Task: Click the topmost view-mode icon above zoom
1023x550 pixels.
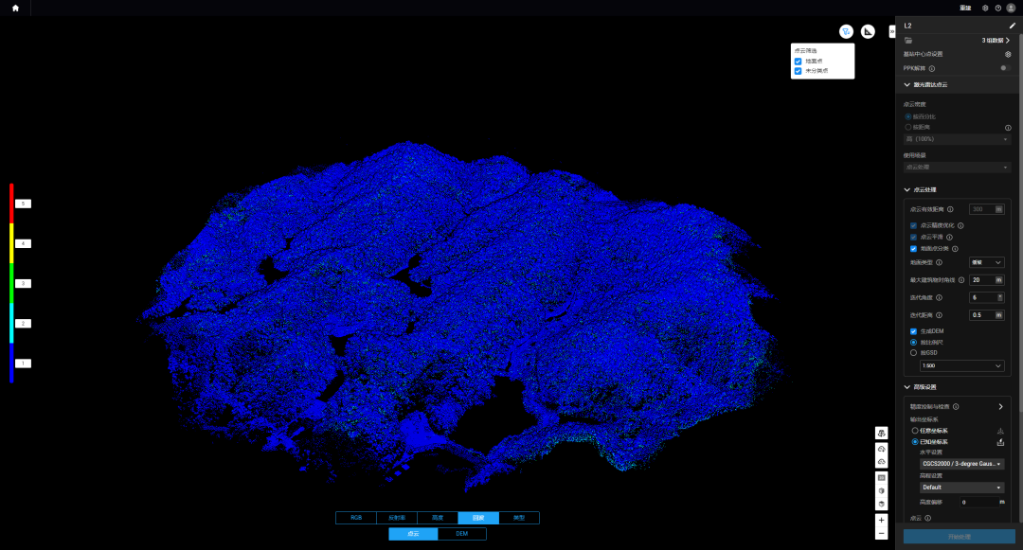Action: [882, 434]
